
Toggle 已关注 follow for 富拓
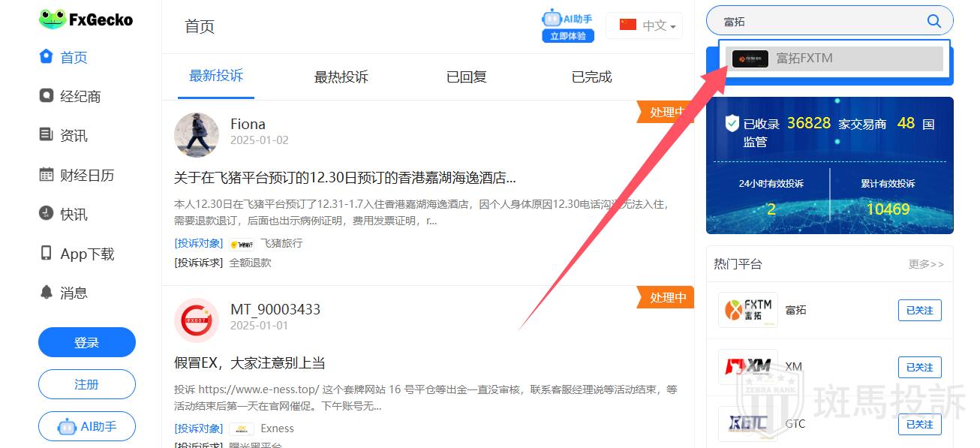tap(919, 310)
